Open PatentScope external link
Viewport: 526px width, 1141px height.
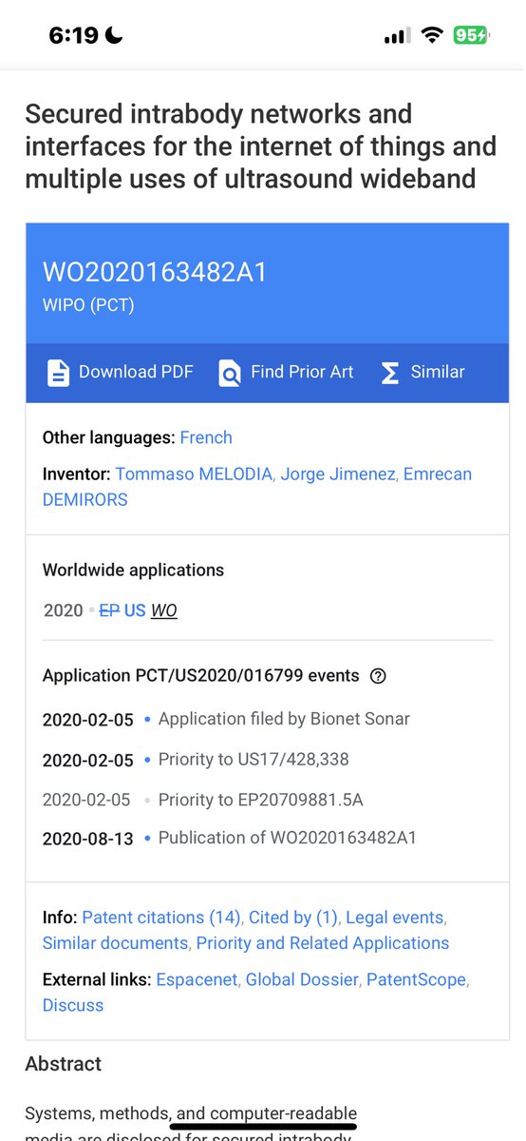[417, 979]
